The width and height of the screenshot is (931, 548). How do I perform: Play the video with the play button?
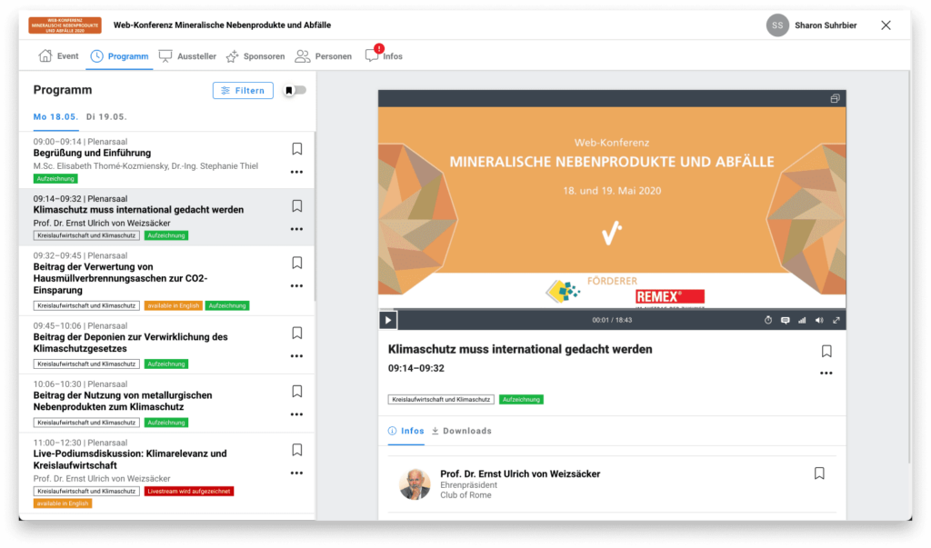pos(387,320)
